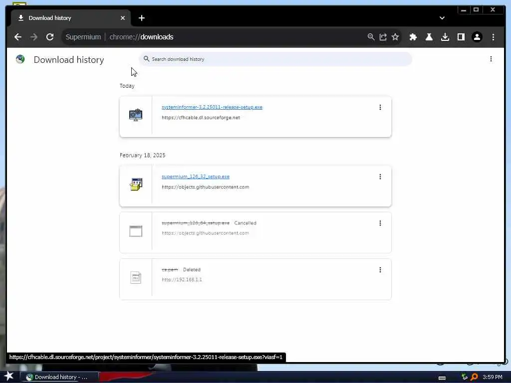Open the taskbar star start button
Image resolution: width=511 pixels, height=383 pixels.
[x=8, y=377]
